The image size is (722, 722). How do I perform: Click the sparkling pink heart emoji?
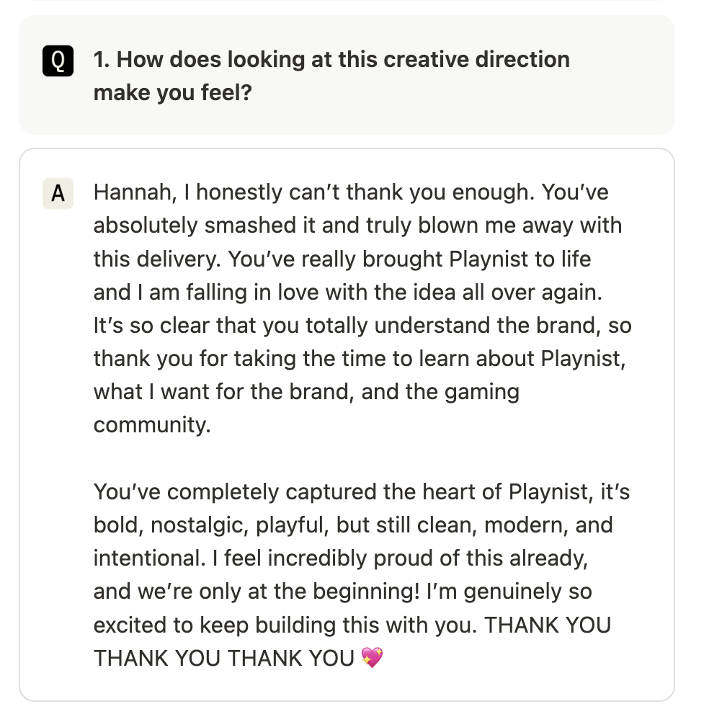coord(372,657)
